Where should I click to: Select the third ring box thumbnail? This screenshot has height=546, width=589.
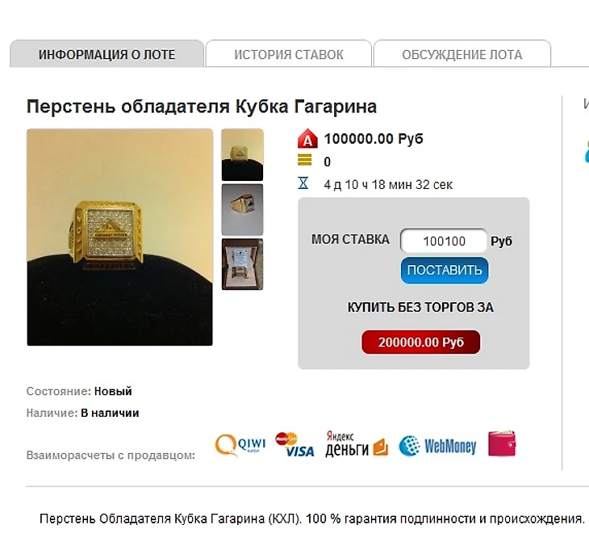[242, 264]
